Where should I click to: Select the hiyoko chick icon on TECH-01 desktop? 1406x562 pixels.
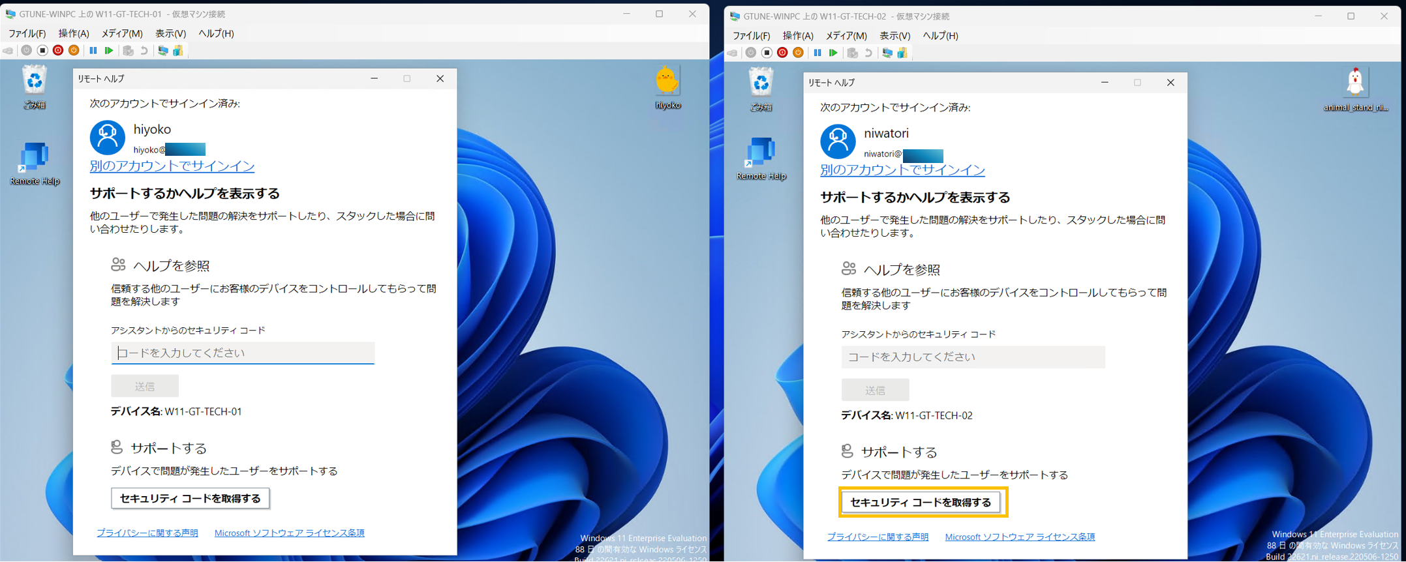tap(667, 87)
